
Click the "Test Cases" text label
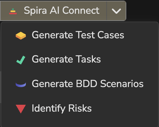click(x=100, y=35)
